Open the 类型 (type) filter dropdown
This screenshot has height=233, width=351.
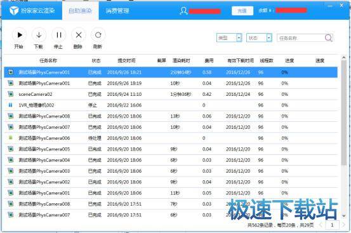pyautogui.click(x=239, y=38)
